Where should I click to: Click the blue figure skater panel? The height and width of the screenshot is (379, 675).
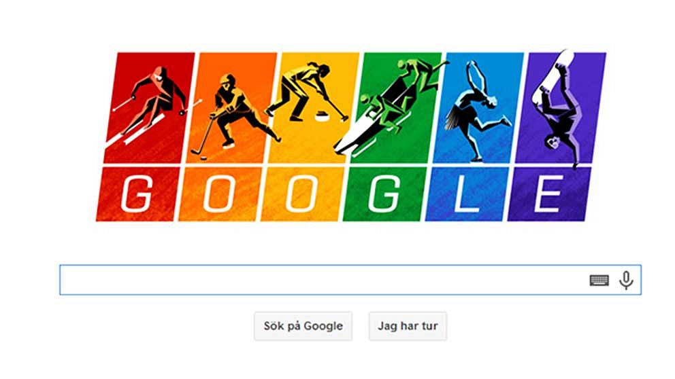479,107
